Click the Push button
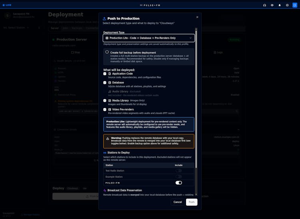Viewport: 300px width, 219px height. [x=192, y=202]
